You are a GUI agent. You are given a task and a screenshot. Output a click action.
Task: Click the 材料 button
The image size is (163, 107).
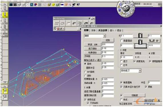click(108, 40)
